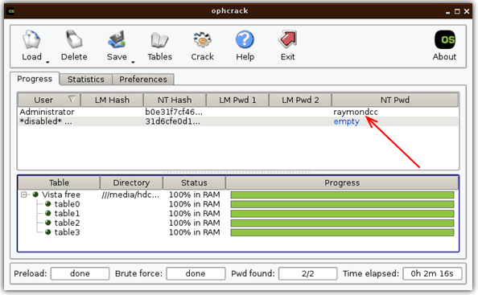Switch to the Preferences tab
478x295 pixels.
tap(143, 79)
